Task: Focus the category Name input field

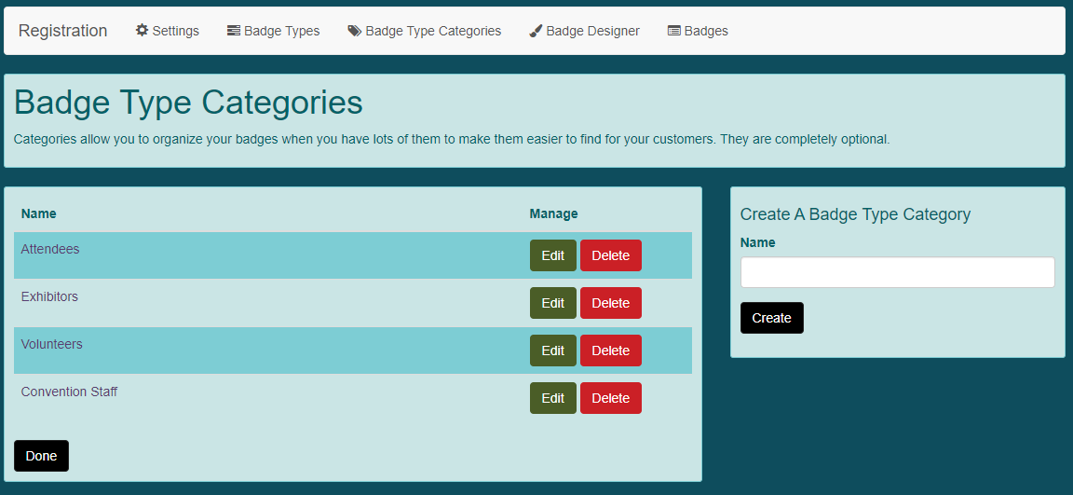Action: point(897,272)
